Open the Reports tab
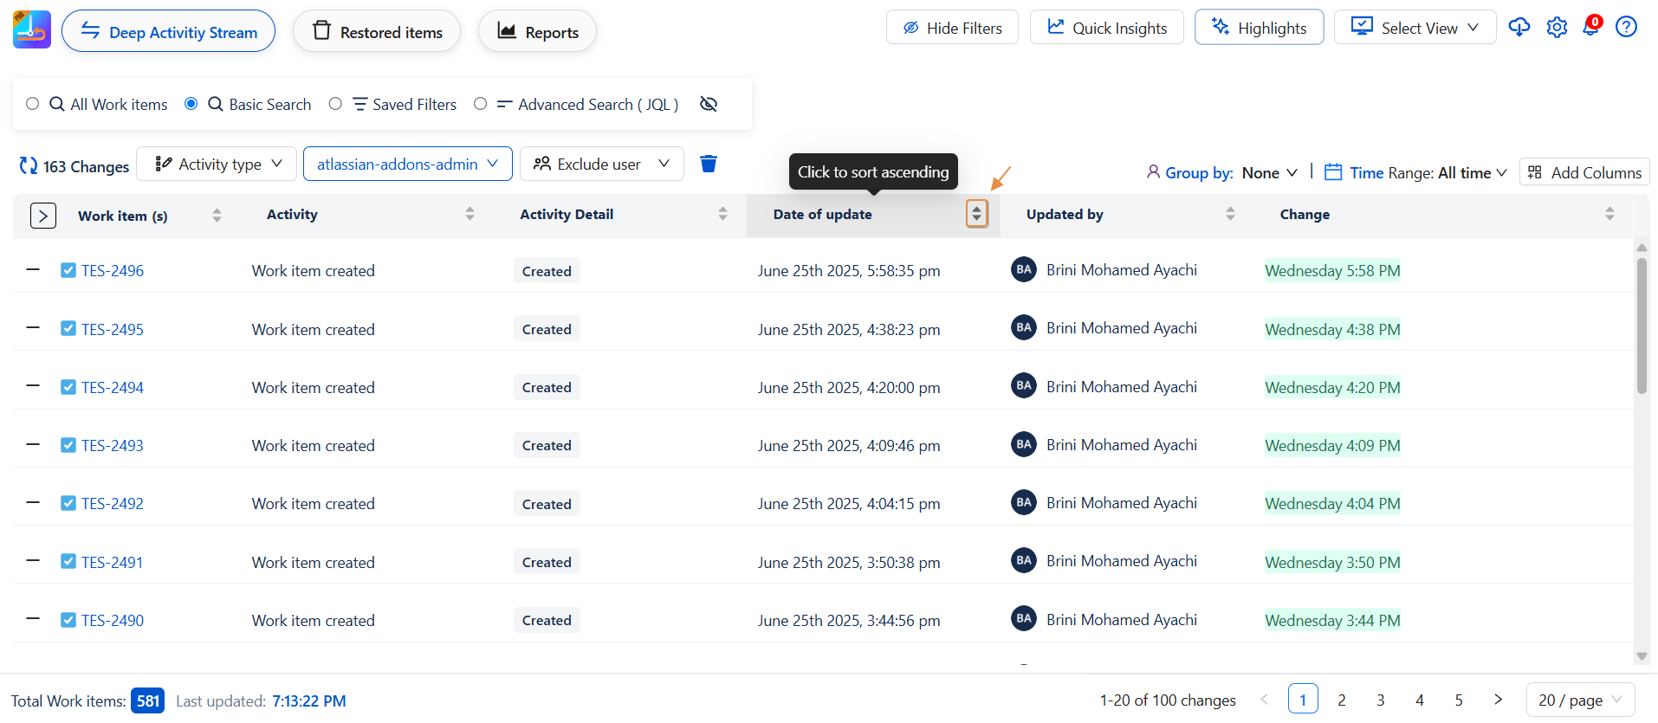Viewport: 1658px width, 723px height. [x=537, y=32]
